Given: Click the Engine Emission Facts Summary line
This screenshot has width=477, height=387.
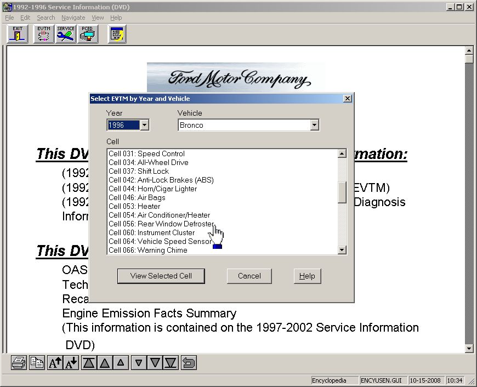Looking at the screenshot, I should pos(149,313).
